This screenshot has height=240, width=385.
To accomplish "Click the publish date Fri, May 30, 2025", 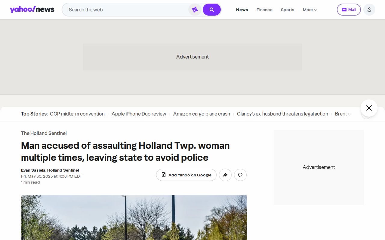I will [51, 176].
